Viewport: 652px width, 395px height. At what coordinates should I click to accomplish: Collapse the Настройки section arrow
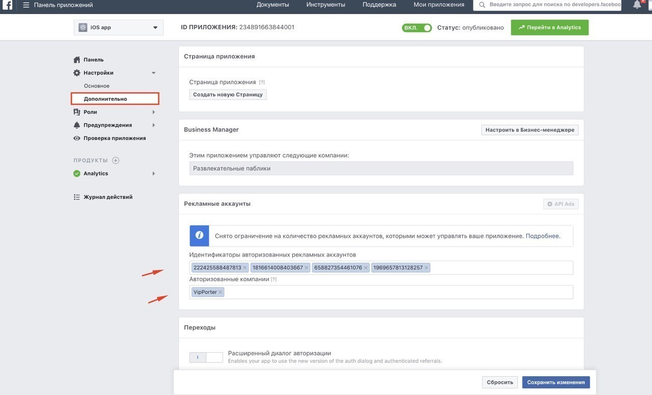tap(154, 73)
